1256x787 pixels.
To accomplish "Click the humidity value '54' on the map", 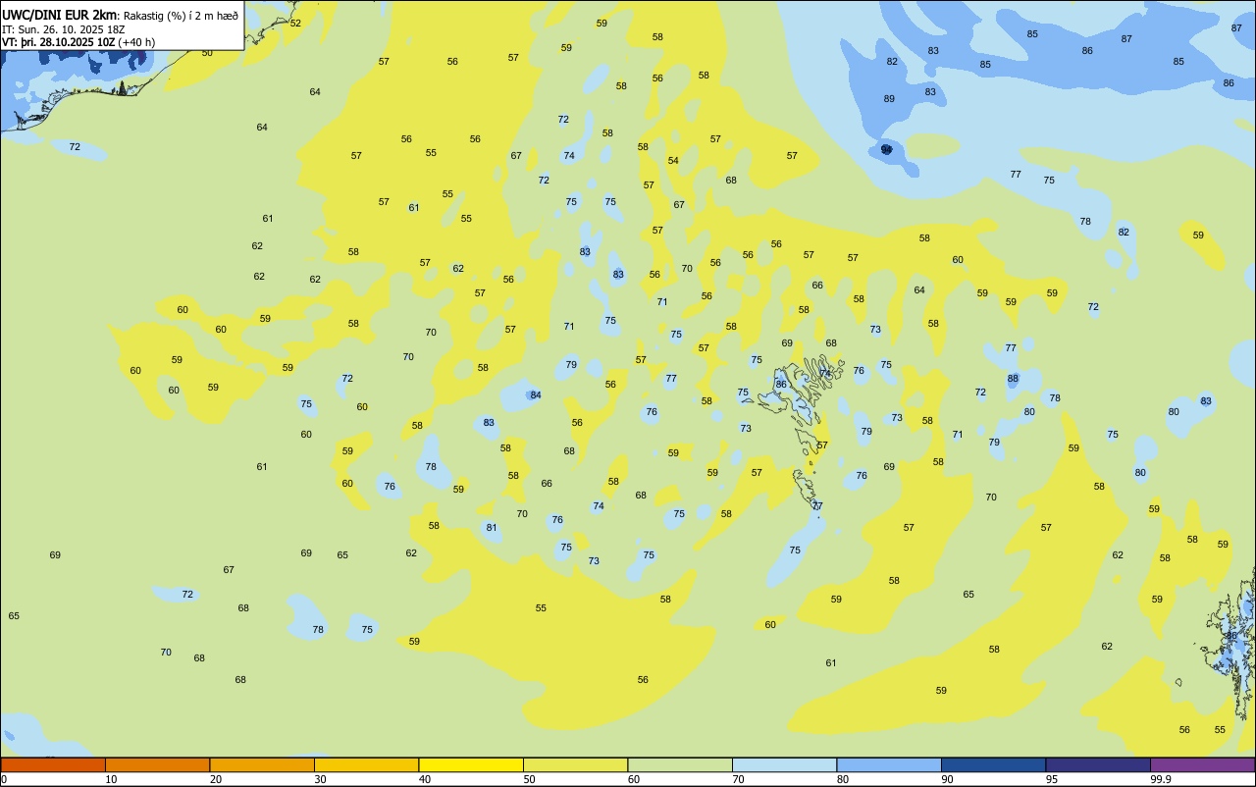I will pos(673,161).
